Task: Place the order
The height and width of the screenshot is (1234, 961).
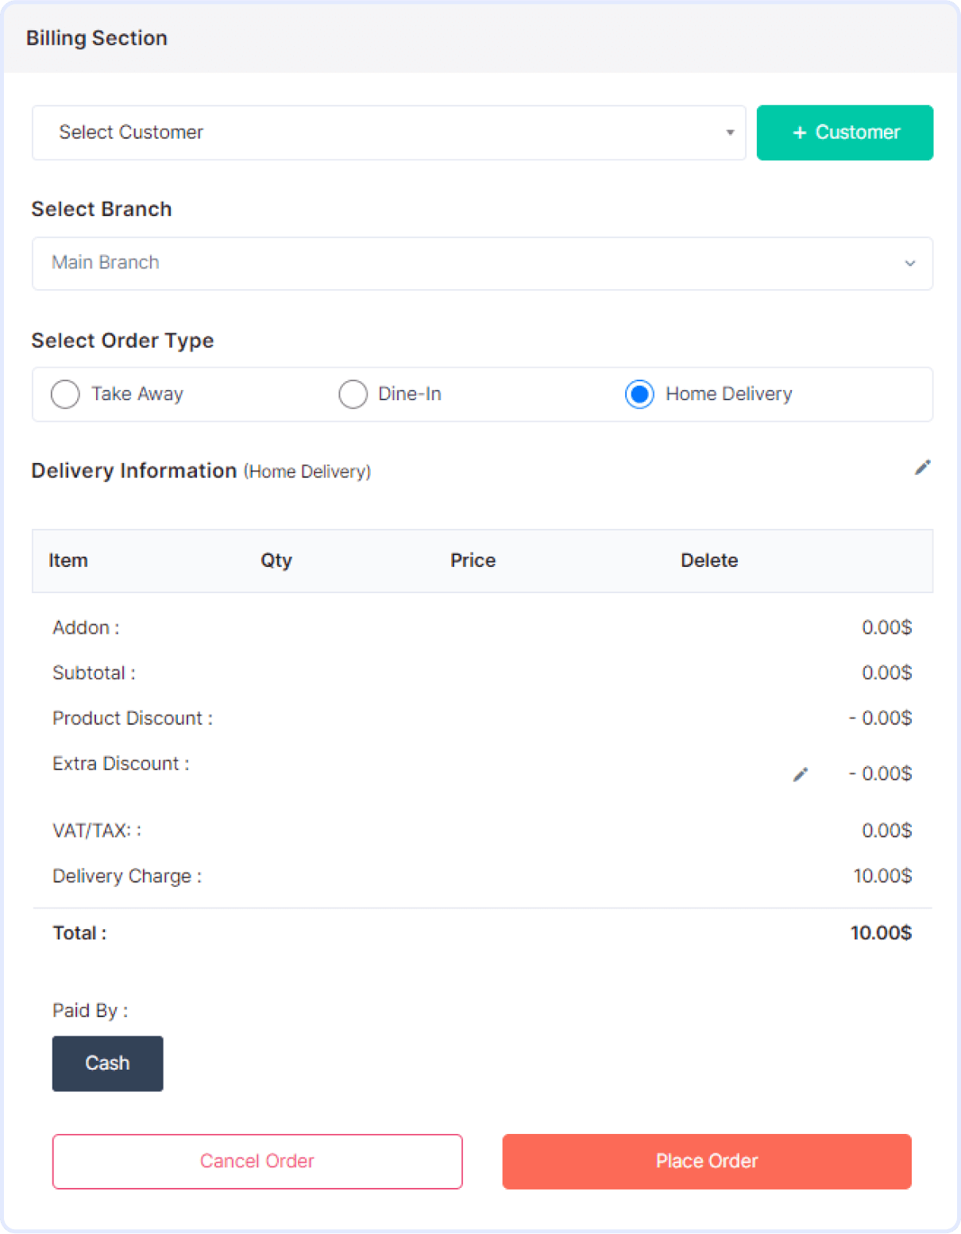Action: point(707,1161)
